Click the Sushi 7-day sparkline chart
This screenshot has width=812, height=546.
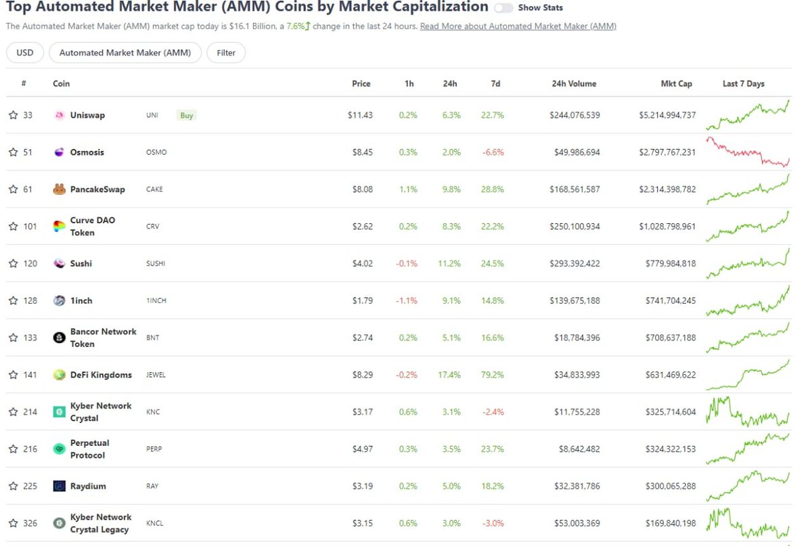[x=748, y=263]
